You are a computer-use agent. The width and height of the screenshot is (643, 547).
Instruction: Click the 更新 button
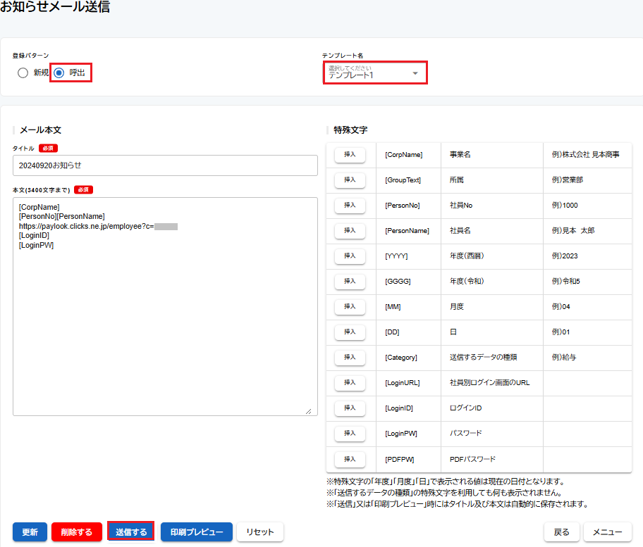tap(30, 532)
